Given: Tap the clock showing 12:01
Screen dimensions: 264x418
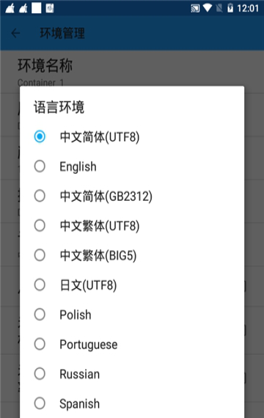Looking at the screenshot, I should click(x=248, y=9).
